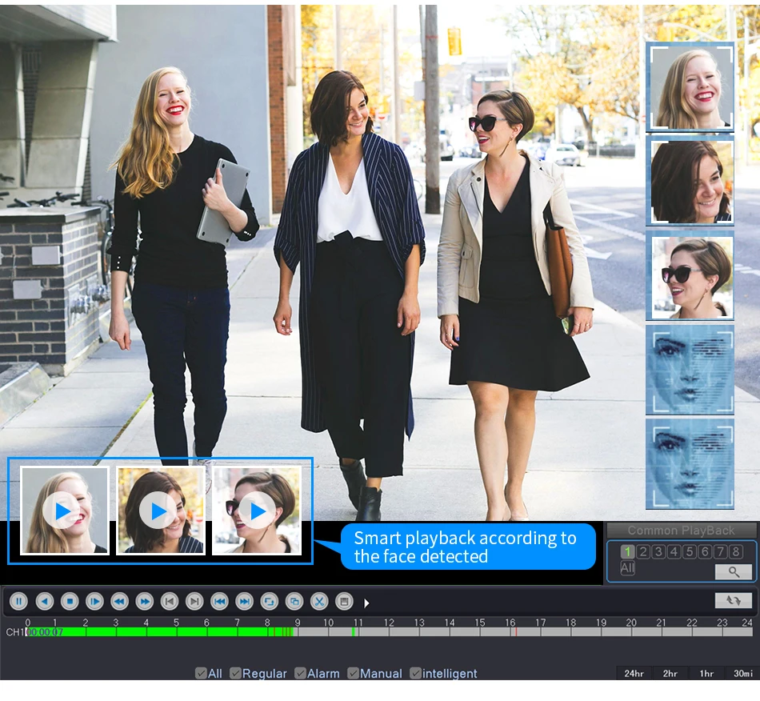The image size is (760, 701).
Task: Expand the toolbar with the white arrow
Action: [366, 603]
